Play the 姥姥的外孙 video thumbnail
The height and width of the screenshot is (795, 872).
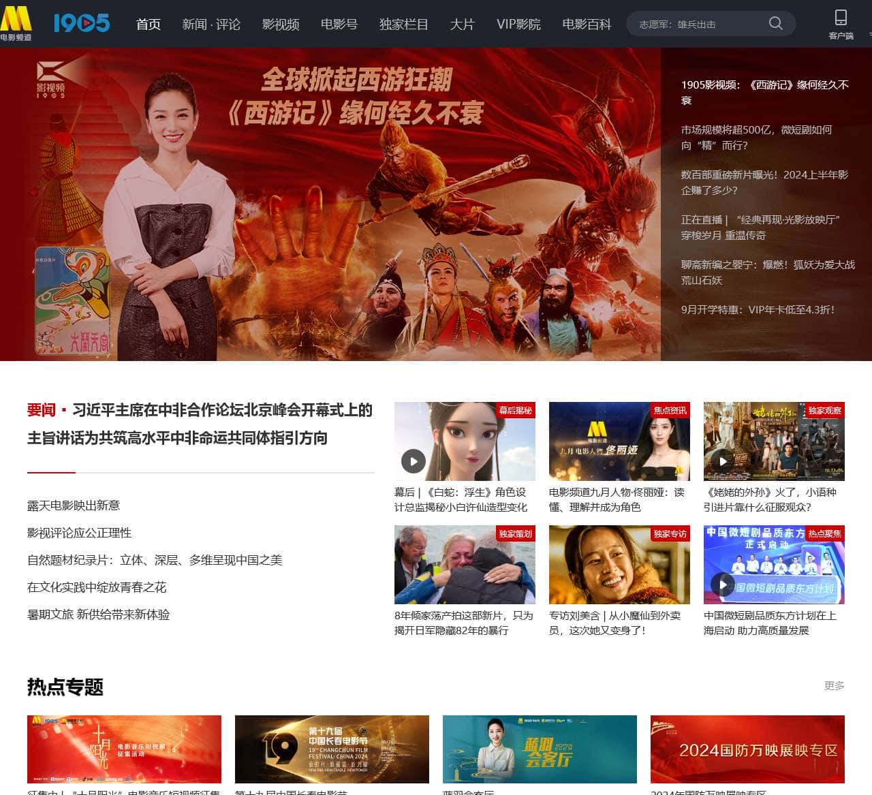(x=774, y=441)
